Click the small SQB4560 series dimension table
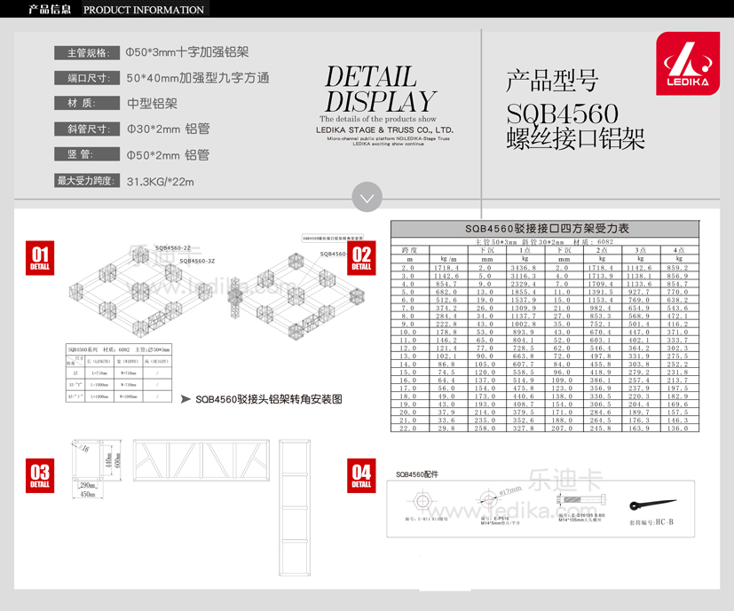Viewport: 734px width, 611px height. point(119,372)
